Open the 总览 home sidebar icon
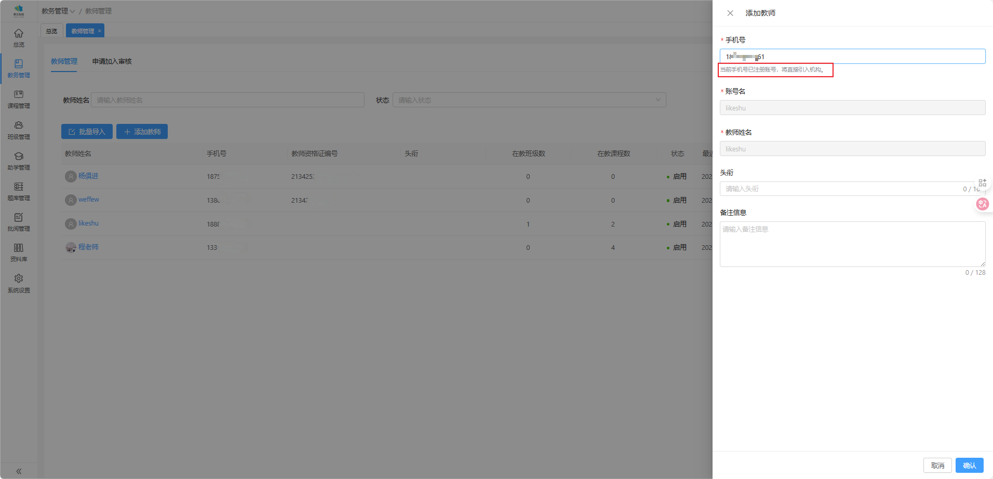 [19, 38]
